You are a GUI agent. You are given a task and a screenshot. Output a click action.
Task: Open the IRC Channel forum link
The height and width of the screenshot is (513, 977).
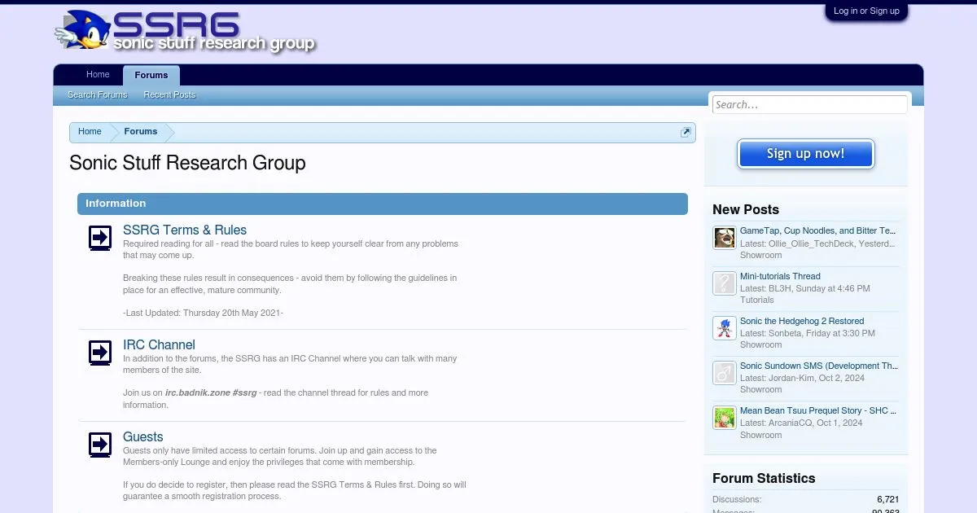point(159,345)
